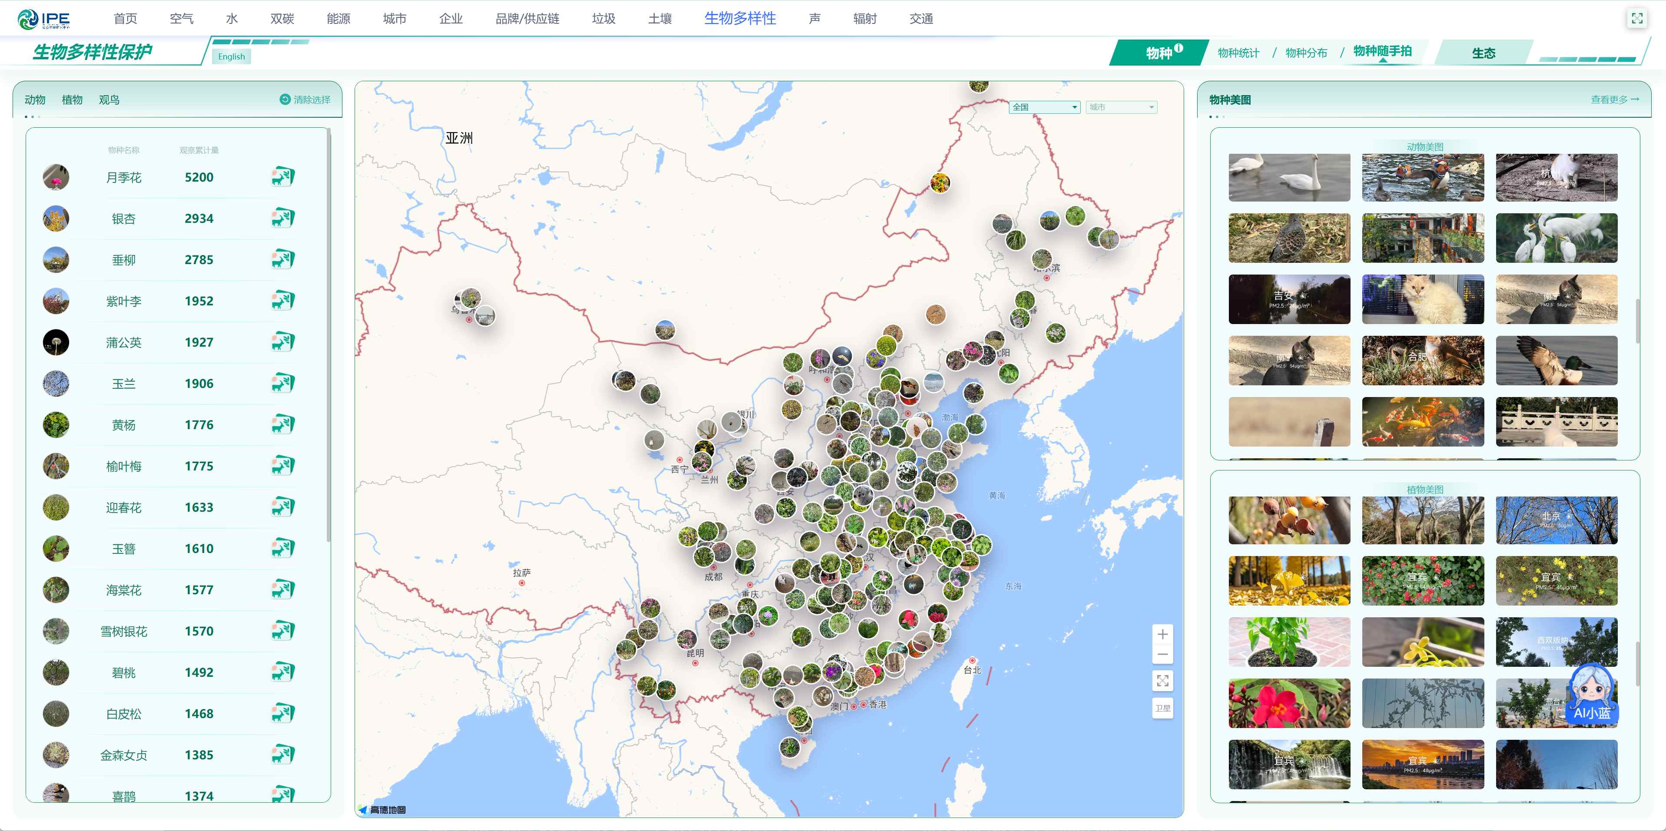Switch language with the English button

pyautogui.click(x=231, y=56)
